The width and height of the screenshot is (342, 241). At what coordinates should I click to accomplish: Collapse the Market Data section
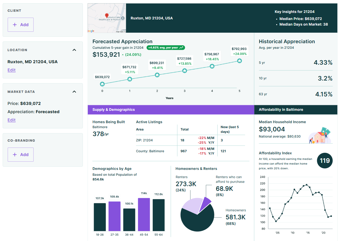click(74, 91)
